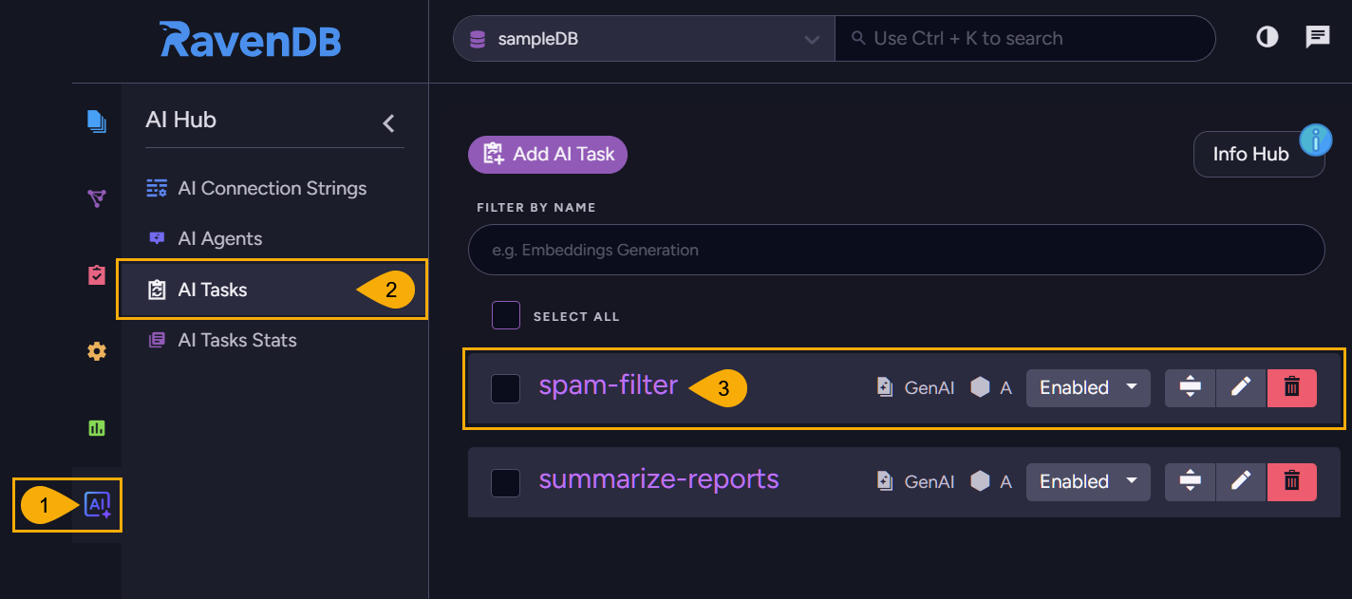
Task: Open the Settings gear sidebar icon
Action: pos(97,351)
